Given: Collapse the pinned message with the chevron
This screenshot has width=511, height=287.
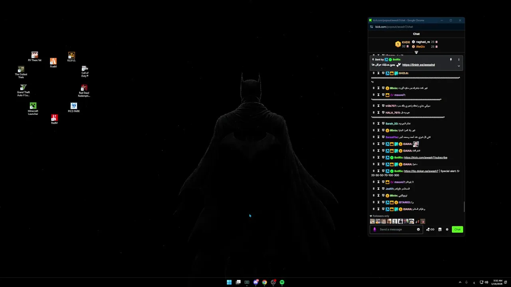Looking at the screenshot, I should coord(459,66).
